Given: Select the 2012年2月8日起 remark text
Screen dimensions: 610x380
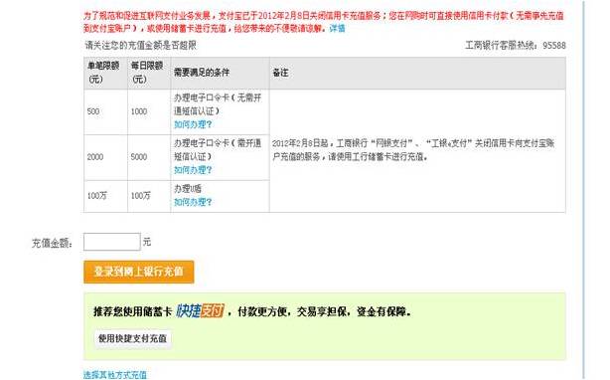Looking at the screenshot, I should 413,150.
